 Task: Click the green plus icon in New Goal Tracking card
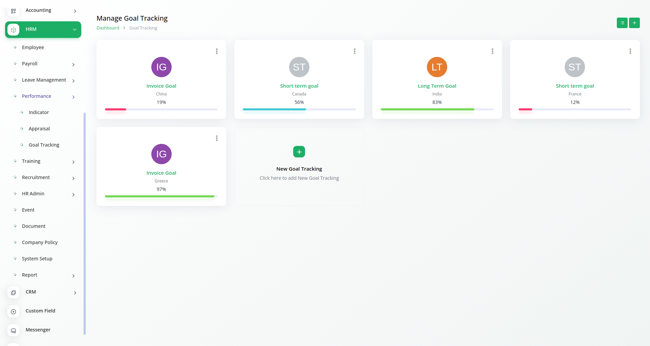coord(299,152)
